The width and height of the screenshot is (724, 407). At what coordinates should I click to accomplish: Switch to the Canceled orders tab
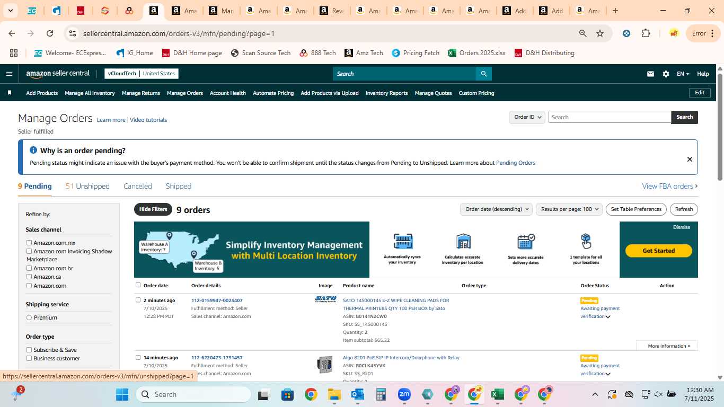pyautogui.click(x=138, y=186)
